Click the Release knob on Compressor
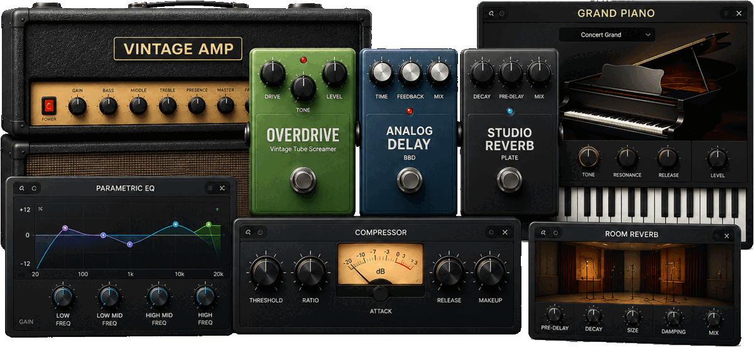The width and height of the screenshot is (754, 347). [x=449, y=272]
